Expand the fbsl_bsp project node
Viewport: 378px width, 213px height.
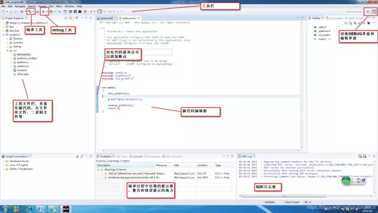[x=3, y=31]
